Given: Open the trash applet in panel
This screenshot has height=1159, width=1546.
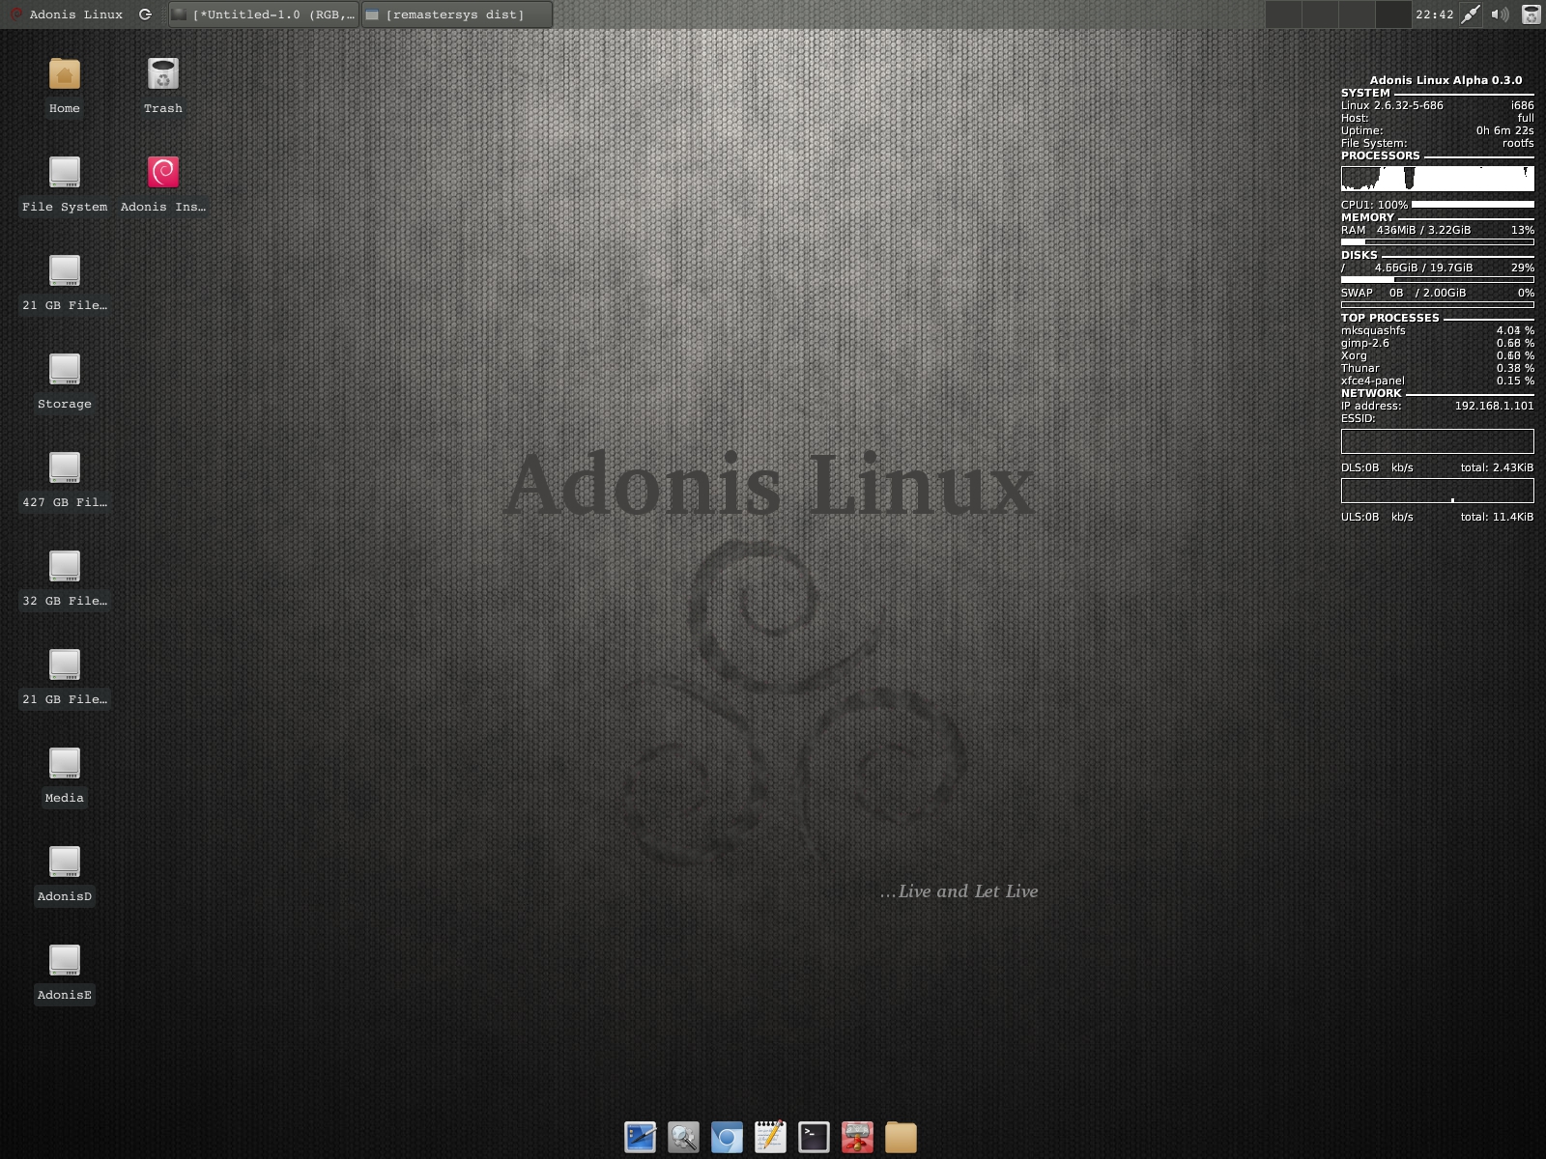Looking at the screenshot, I should coord(1531,14).
